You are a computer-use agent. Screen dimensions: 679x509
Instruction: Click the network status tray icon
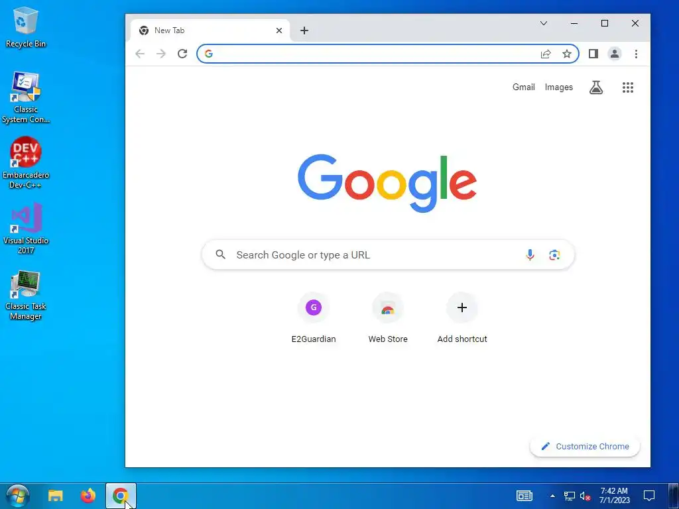click(569, 496)
